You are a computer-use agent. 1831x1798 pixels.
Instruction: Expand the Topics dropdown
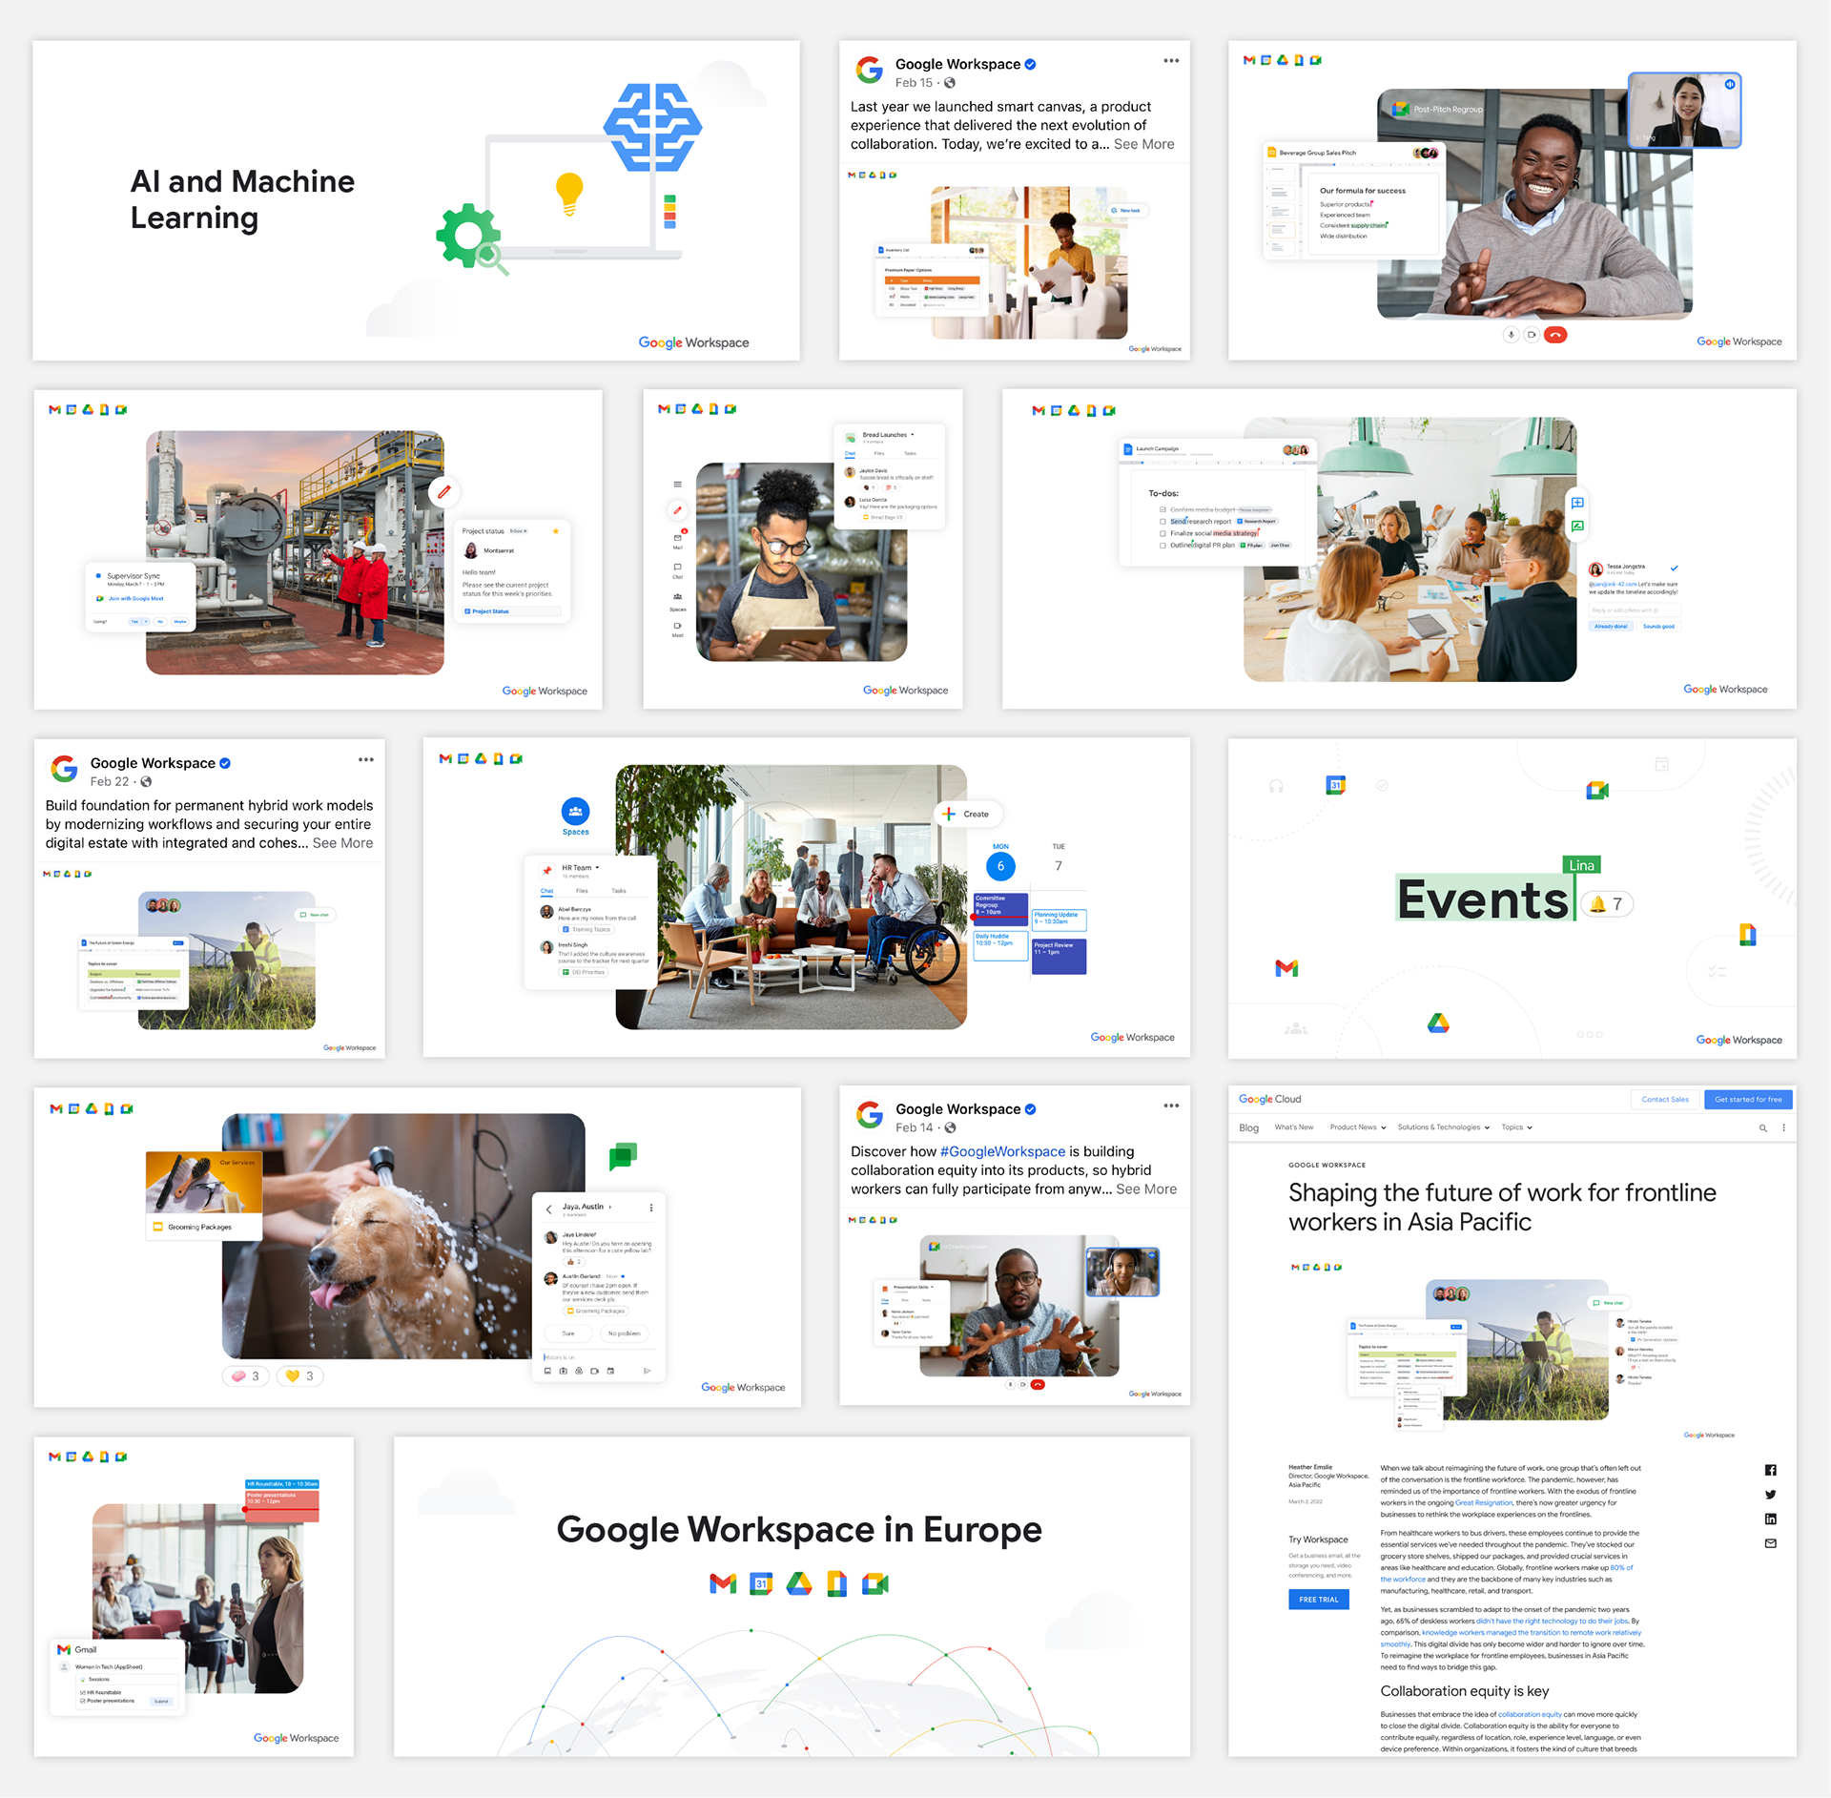click(x=1516, y=1127)
